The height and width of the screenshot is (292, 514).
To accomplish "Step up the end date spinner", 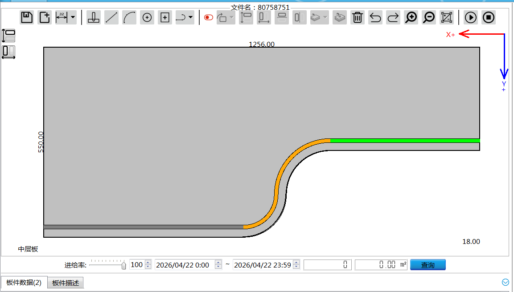I will click(x=296, y=263).
